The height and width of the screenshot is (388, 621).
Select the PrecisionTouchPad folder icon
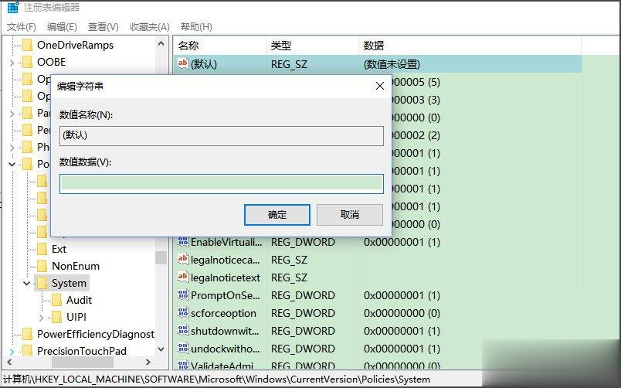(x=27, y=351)
